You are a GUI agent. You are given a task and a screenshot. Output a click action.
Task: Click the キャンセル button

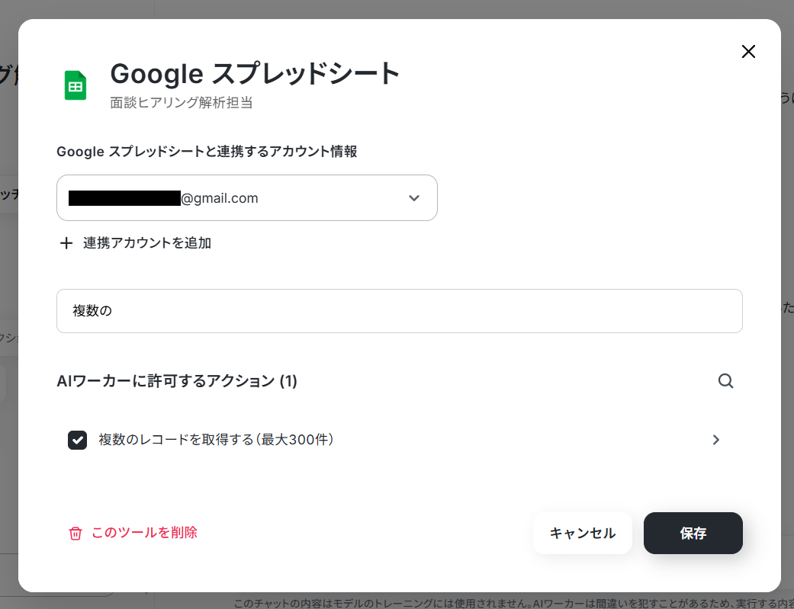pos(582,533)
